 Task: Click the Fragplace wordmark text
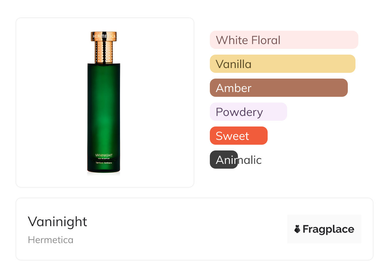[x=328, y=229]
